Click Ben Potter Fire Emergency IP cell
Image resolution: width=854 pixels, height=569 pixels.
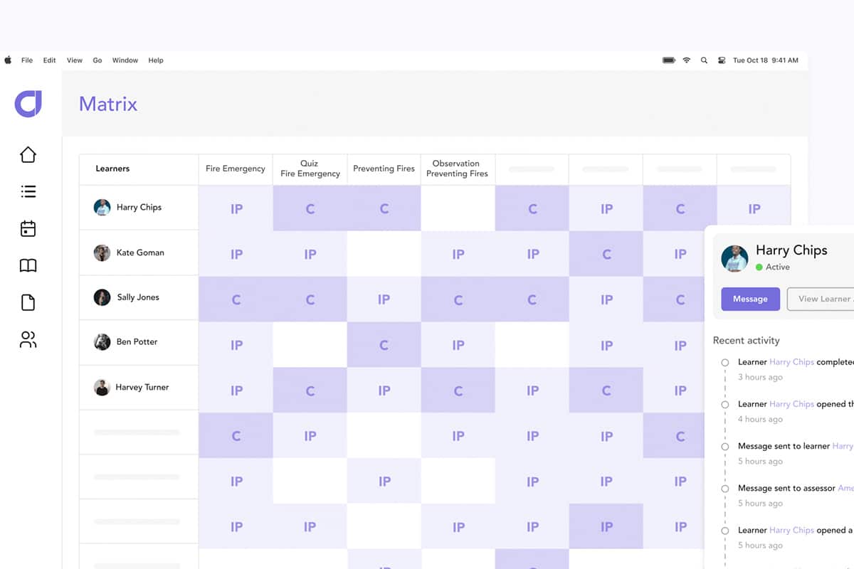click(236, 345)
